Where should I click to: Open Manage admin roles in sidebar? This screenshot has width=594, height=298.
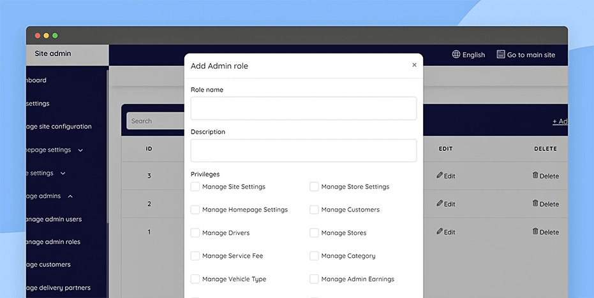[x=53, y=242]
